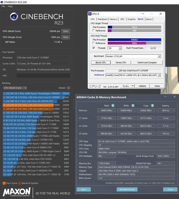Click the Multi Thread Ratio value 12.23
This screenshot has width=179, height=199.
click(153, 48)
